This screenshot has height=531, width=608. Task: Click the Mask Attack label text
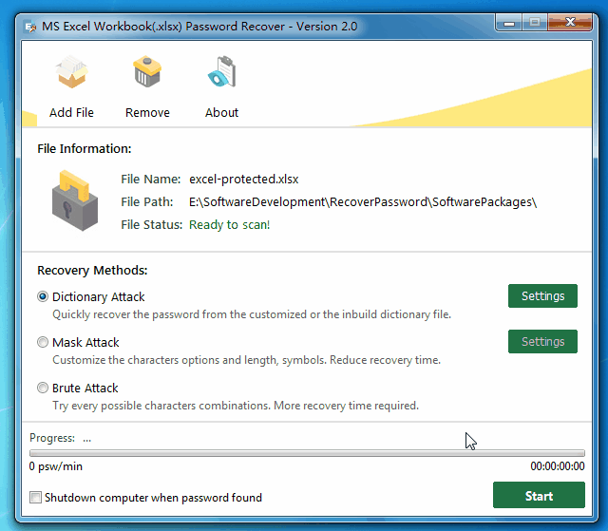[85, 343]
